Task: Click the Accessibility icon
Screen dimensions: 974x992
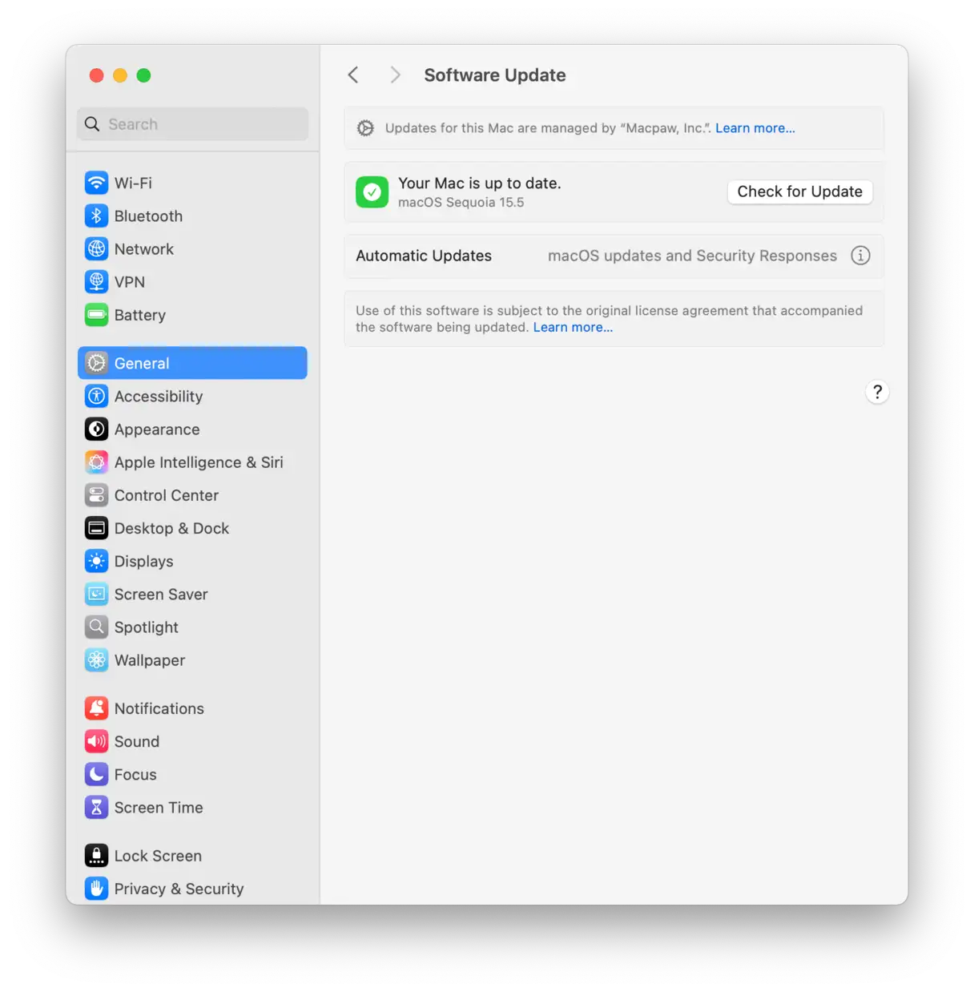Action: (96, 396)
